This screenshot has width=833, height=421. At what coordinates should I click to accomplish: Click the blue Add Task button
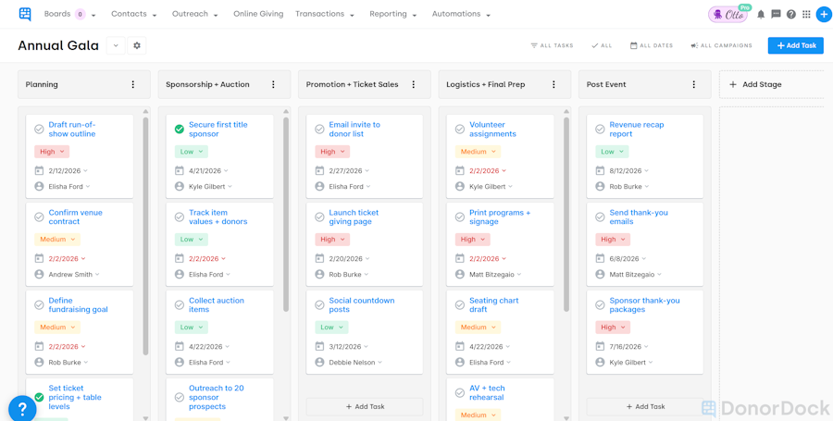[x=795, y=45]
